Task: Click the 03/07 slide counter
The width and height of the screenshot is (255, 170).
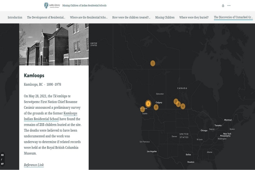Action: pyautogui.click(x=2, y=159)
